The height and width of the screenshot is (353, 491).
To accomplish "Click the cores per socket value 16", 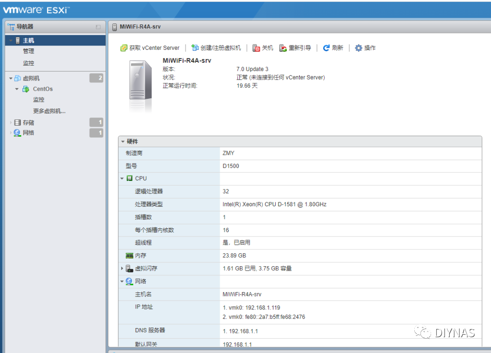I will 226,230.
